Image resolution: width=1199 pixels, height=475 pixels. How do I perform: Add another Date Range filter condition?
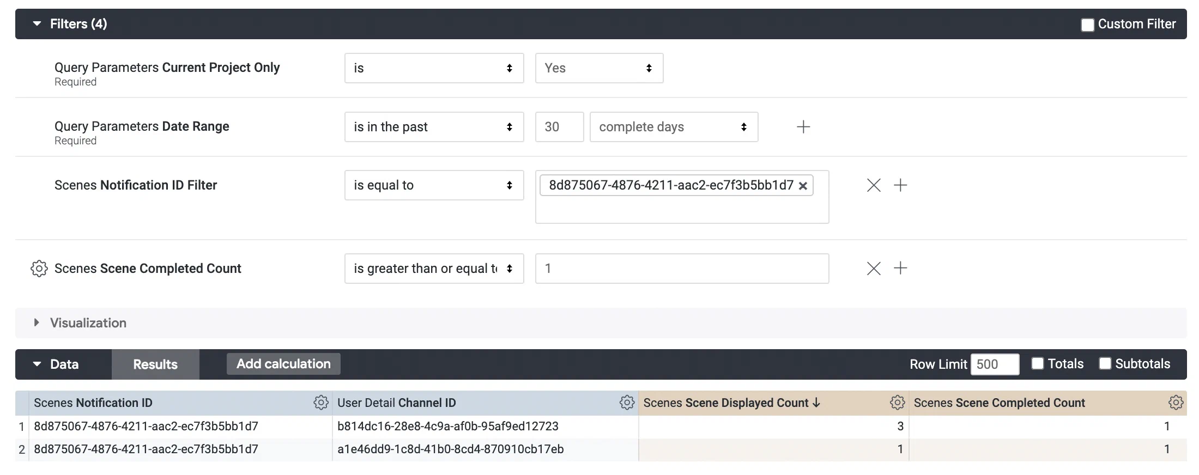coord(803,127)
